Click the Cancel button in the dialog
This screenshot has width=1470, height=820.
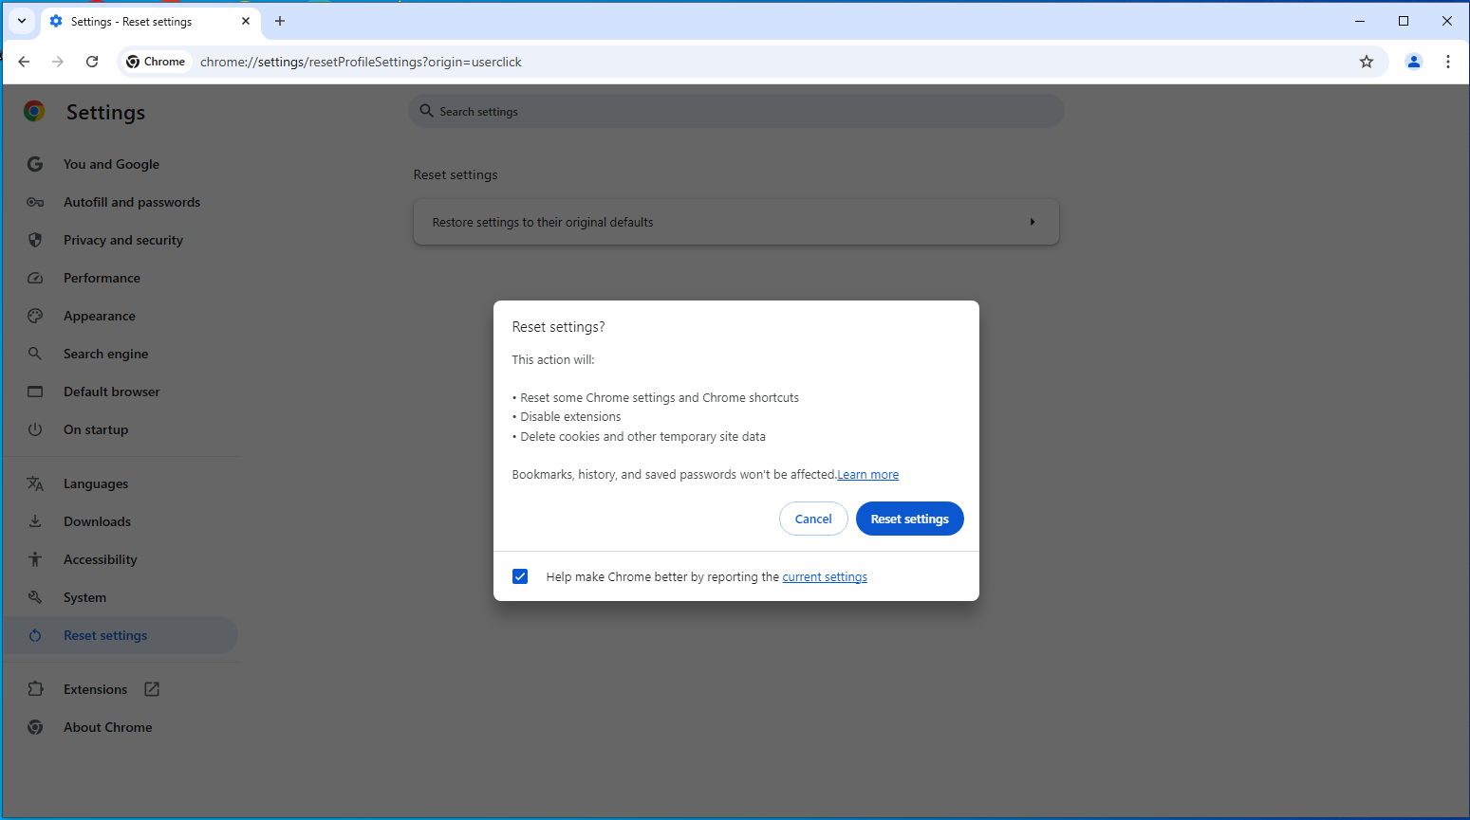tap(813, 519)
